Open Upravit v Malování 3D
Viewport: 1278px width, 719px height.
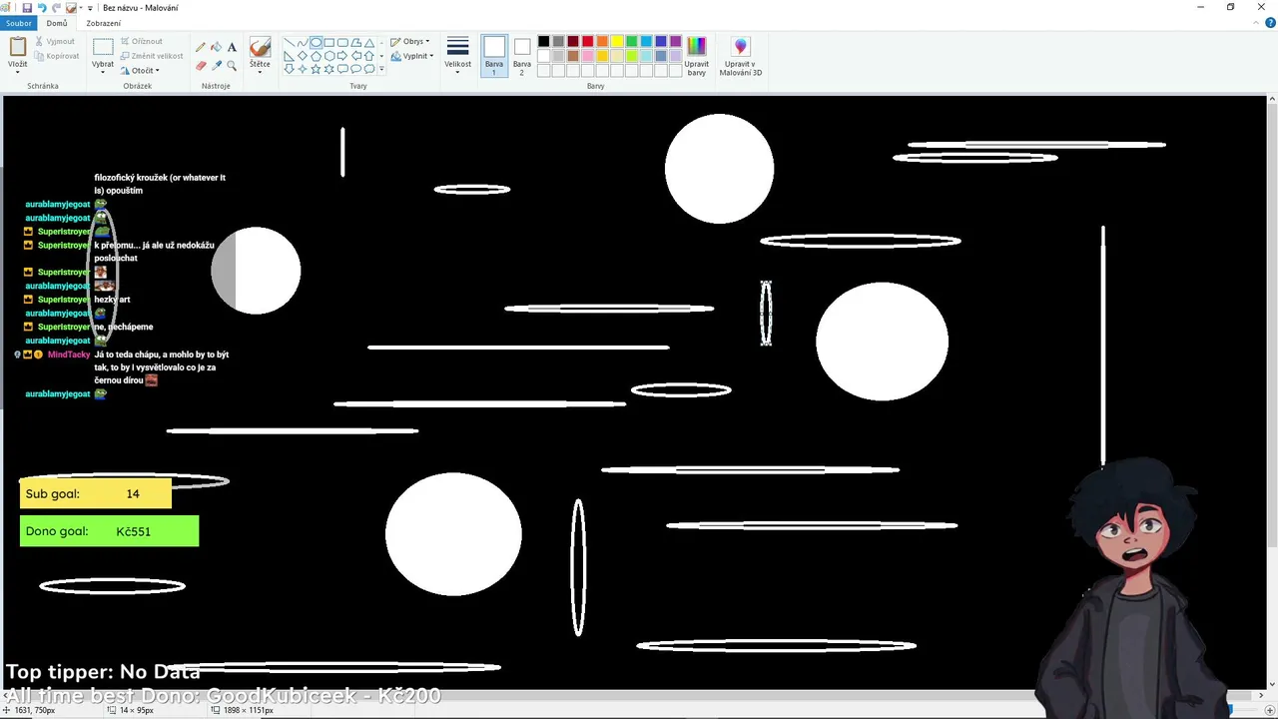[741, 56]
